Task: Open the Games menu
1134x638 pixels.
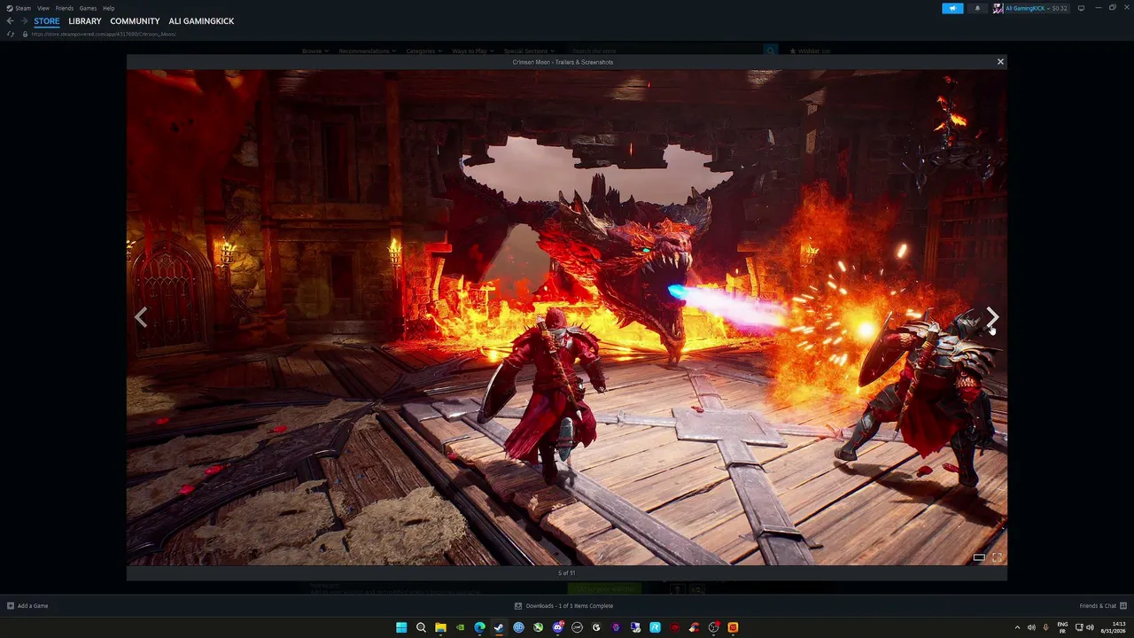Action: pyautogui.click(x=88, y=8)
